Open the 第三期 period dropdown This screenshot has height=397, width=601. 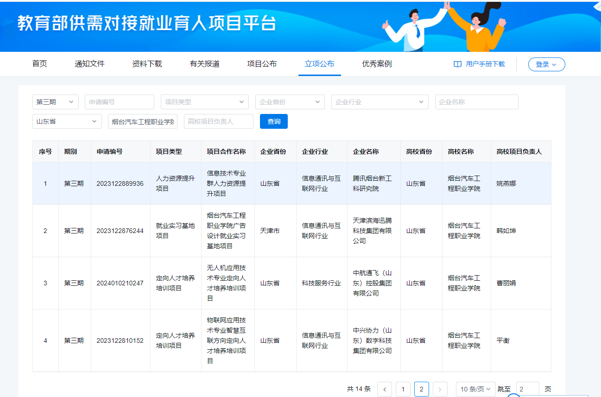56,102
